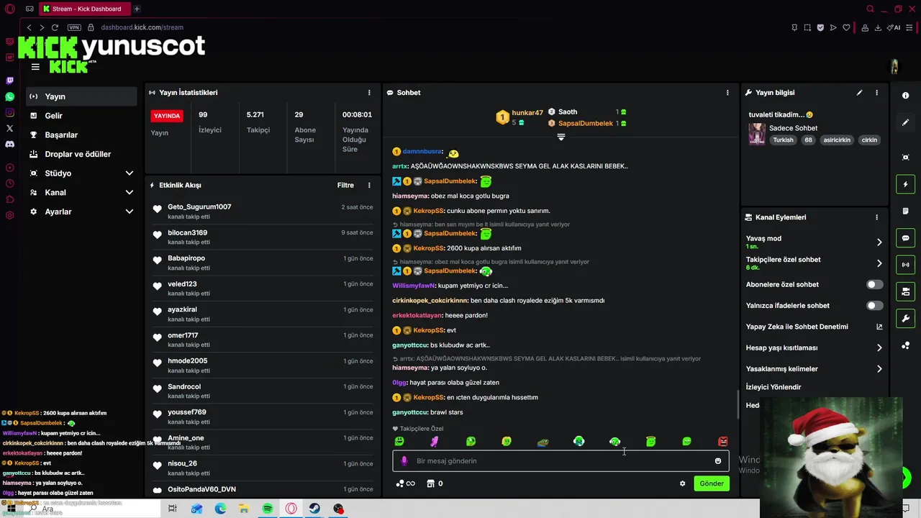Screen dimensions: 921x518
Task: Open Twitch in the Opera sidebar
Action: click(x=9, y=81)
